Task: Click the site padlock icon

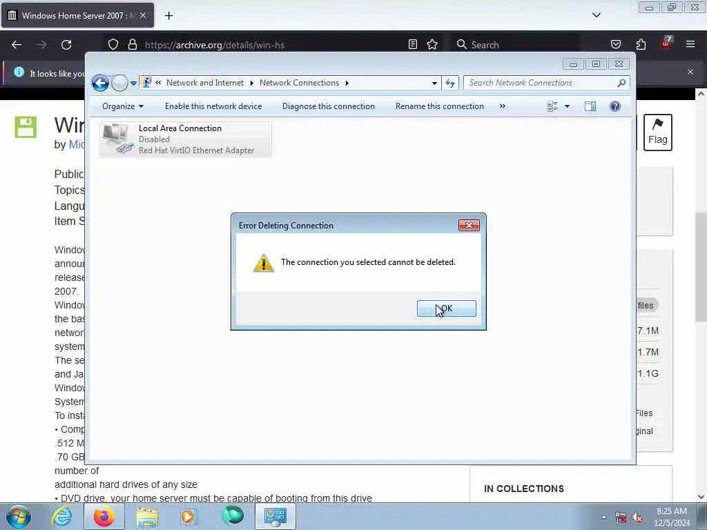Action: 132,45
